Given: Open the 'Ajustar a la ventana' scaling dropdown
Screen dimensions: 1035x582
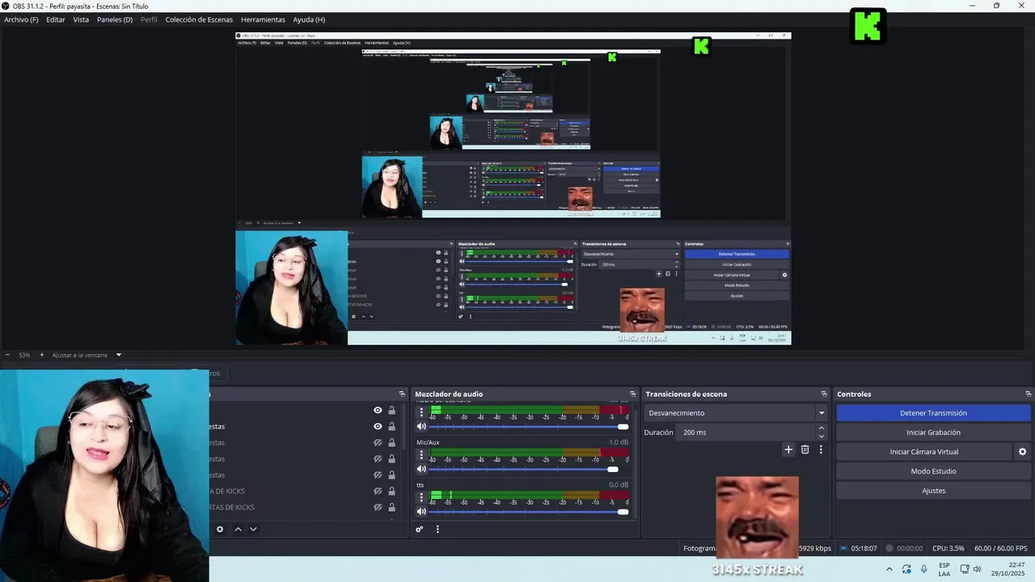Looking at the screenshot, I should [x=87, y=355].
